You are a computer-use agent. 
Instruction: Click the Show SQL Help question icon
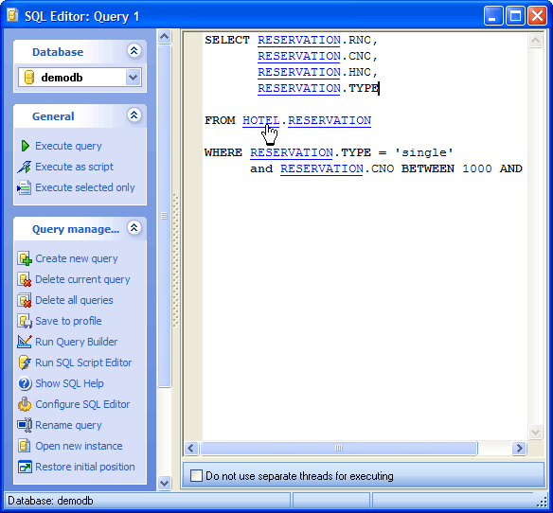[x=25, y=383]
